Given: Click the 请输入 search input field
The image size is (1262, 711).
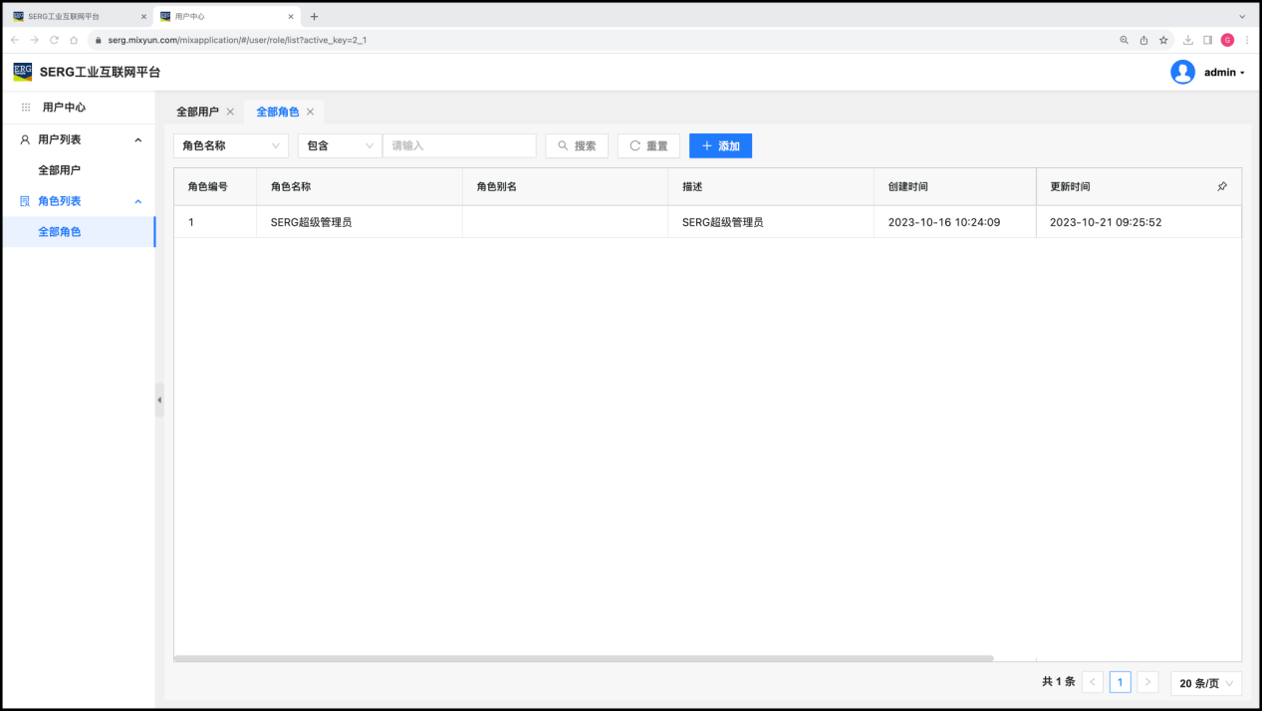Looking at the screenshot, I should (459, 145).
